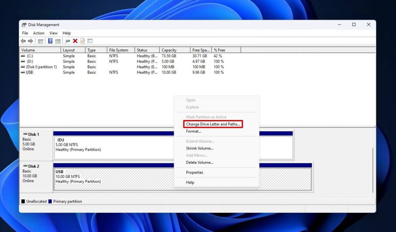The image size is (396, 232).
Task: Select Change Drive Letter and Paths in context menu
Action: click(x=213, y=124)
